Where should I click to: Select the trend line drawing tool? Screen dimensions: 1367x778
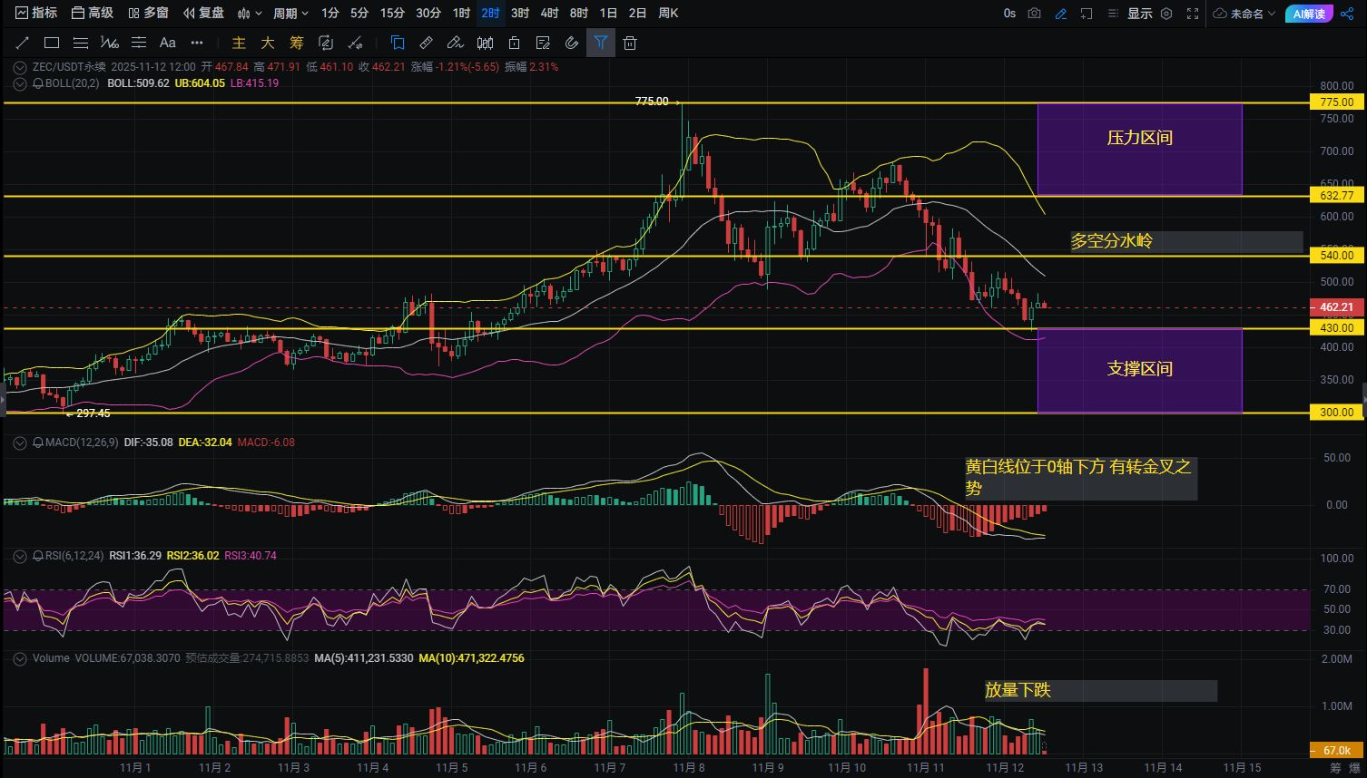coord(23,43)
